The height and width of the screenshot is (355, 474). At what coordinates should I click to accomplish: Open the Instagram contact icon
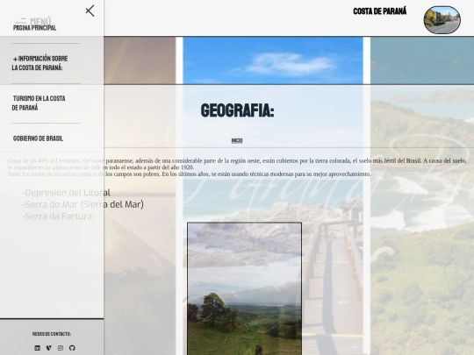(x=61, y=348)
